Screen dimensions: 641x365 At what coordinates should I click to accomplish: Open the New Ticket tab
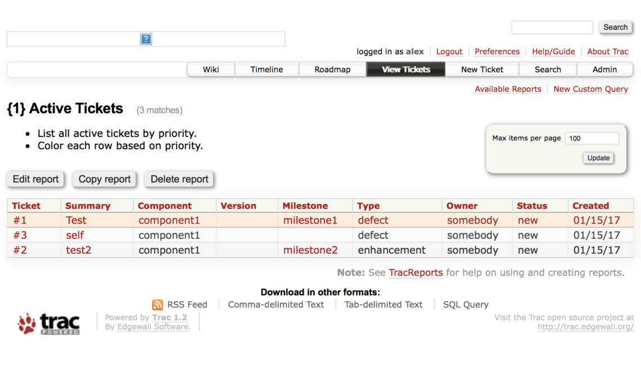(482, 69)
